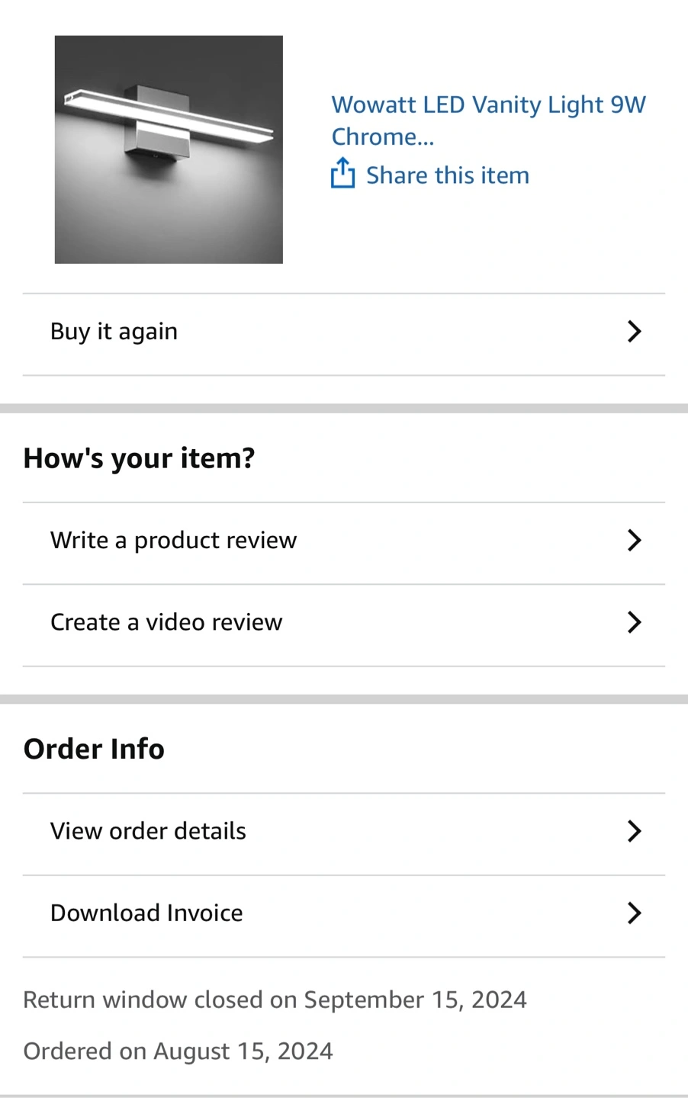Click the gray divider above 'Order Info'

pyautogui.click(x=344, y=699)
